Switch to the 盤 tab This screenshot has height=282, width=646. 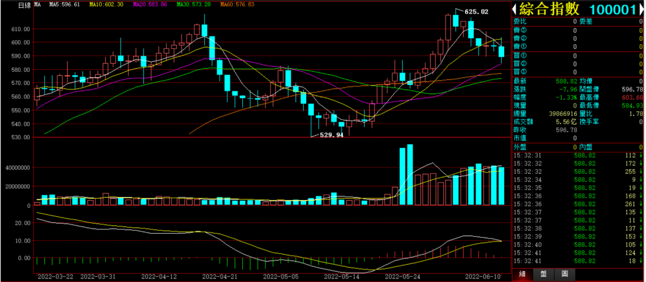[543, 274]
